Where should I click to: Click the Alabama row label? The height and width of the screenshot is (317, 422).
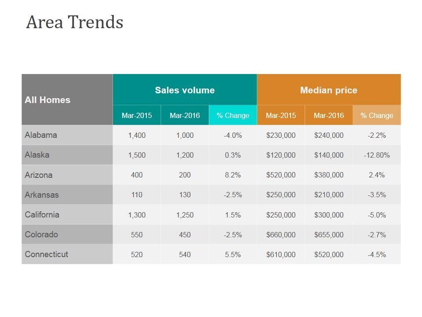coord(41,135)
